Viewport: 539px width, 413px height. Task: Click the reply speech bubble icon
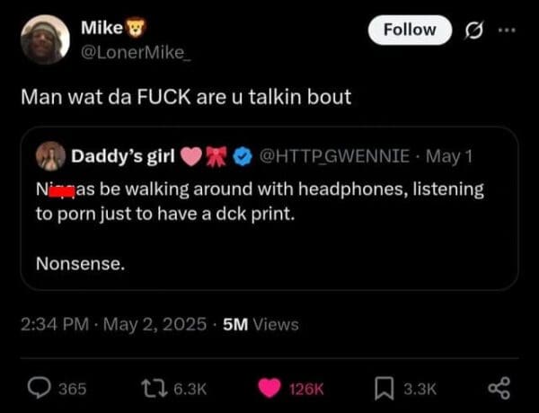(x=38, y=388)
